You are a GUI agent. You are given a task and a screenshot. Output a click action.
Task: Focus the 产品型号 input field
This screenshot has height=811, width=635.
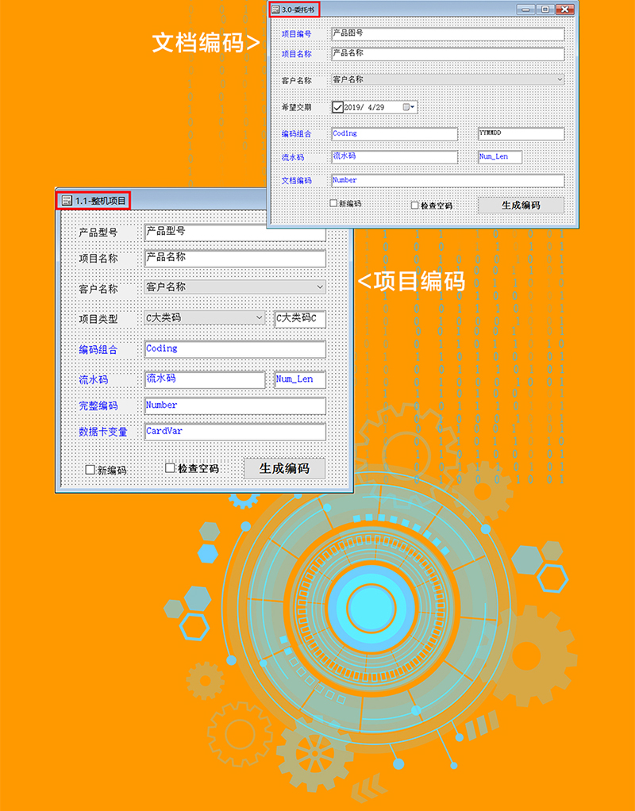(234, 232)
